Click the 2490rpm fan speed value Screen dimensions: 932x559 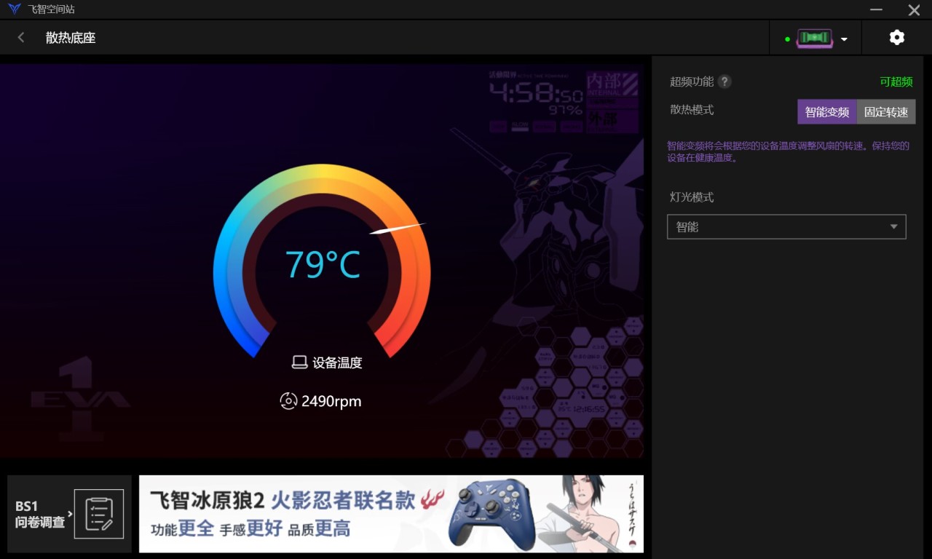coord(331,401)
